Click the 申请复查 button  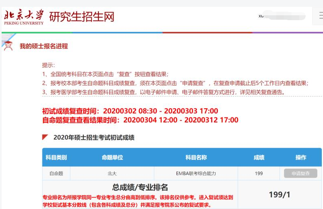(x=300, y=174)
